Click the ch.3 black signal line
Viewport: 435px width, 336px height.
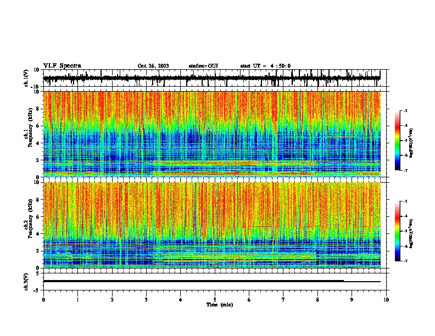coord(211,281)
